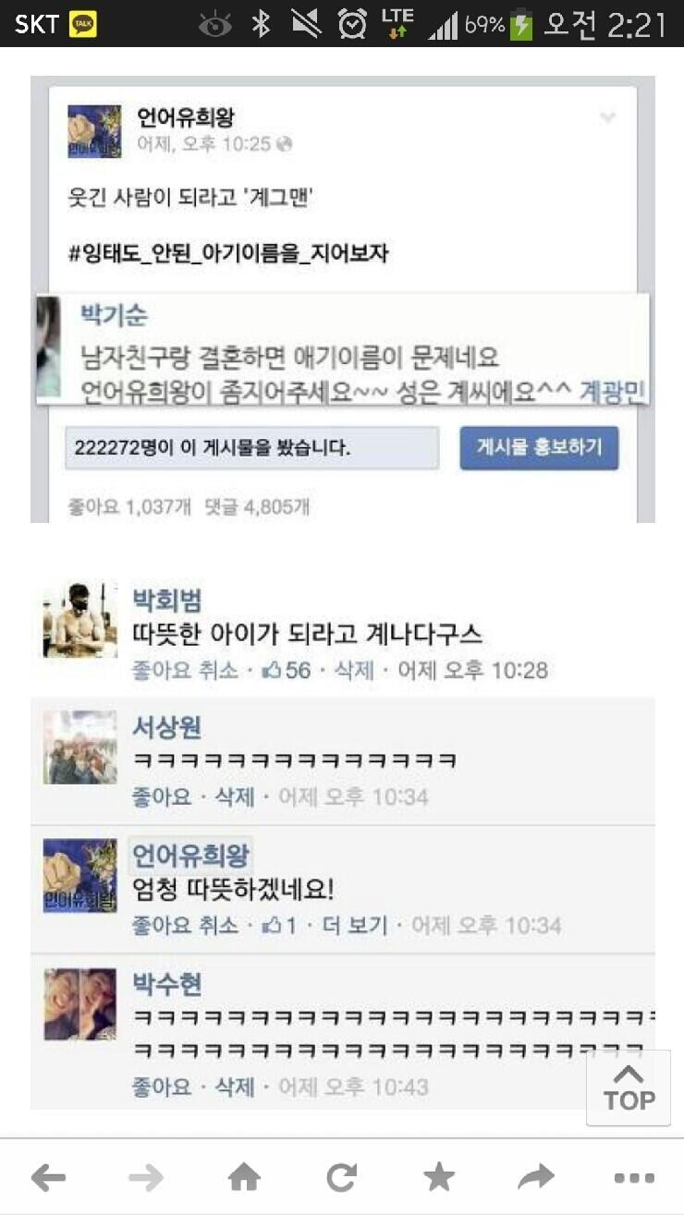Open the hashtag 잉태도_안된_아기이름을_지어보자
The width and height of the screenshot is (684, 1215).
point(228,254)
